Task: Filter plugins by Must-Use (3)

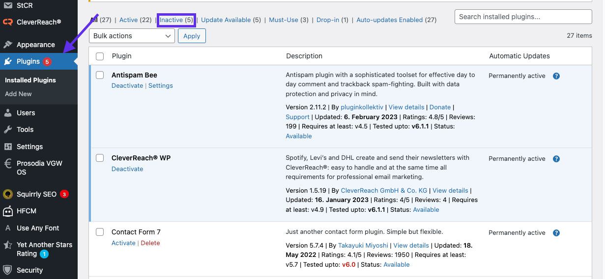Action: coord(289,20)
